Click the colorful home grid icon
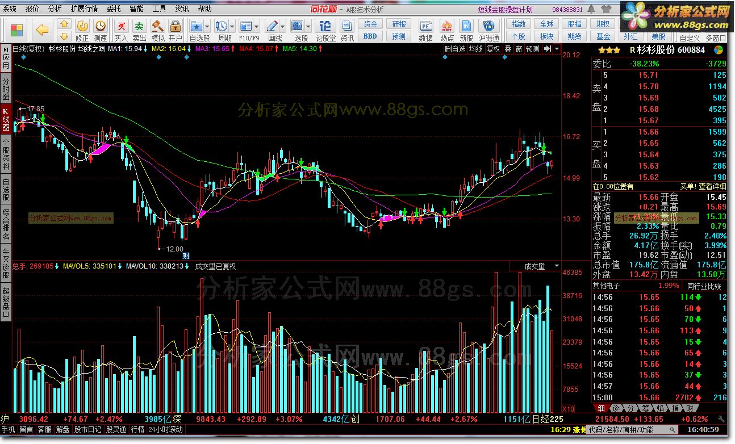Image resolution: width=735 pixels, height=444 pixels. 17,30
